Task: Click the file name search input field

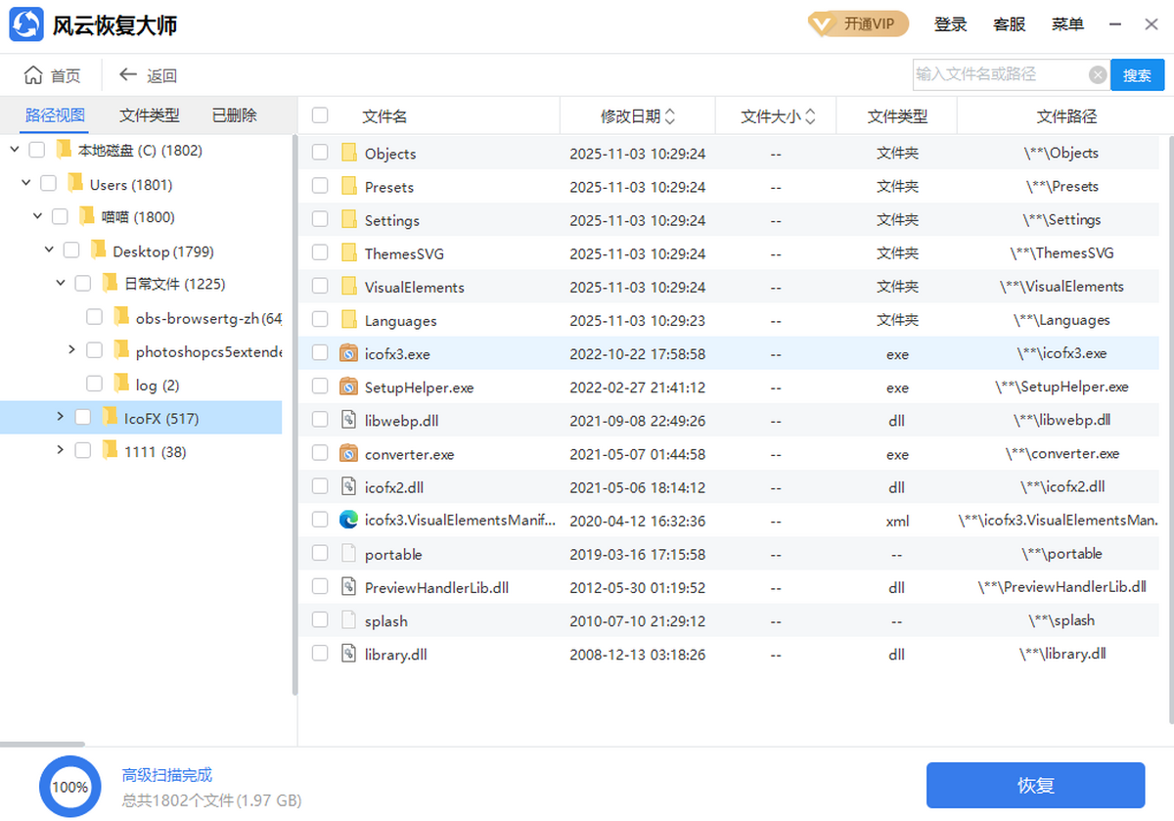Action: [x=998, y=74]
